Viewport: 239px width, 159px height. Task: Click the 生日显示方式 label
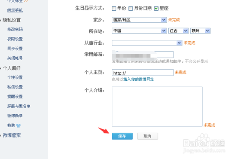[90, 8]
